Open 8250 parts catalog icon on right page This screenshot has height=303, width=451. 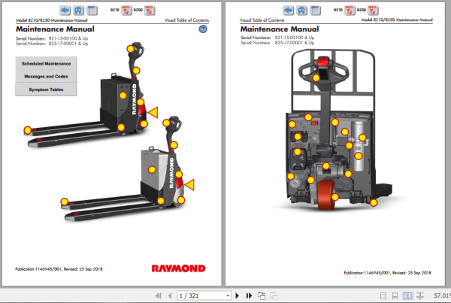click(373, 11)
